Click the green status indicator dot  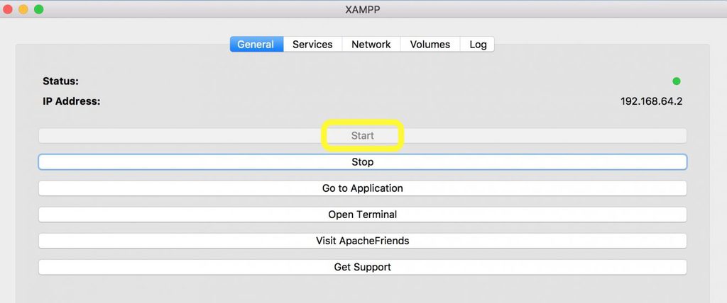click(x=676, y=81)
